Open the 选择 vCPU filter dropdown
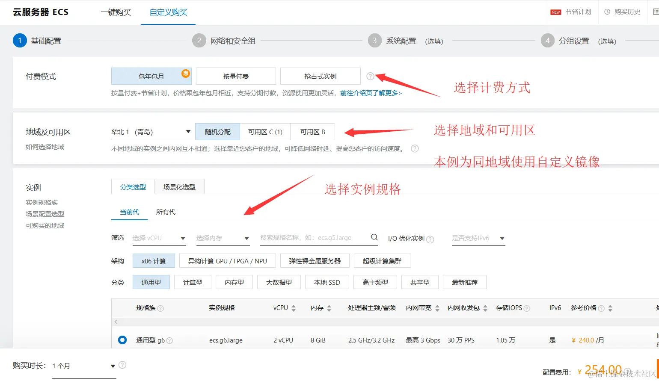The width and height of the screenshot is (659, 381). (159, 238)
